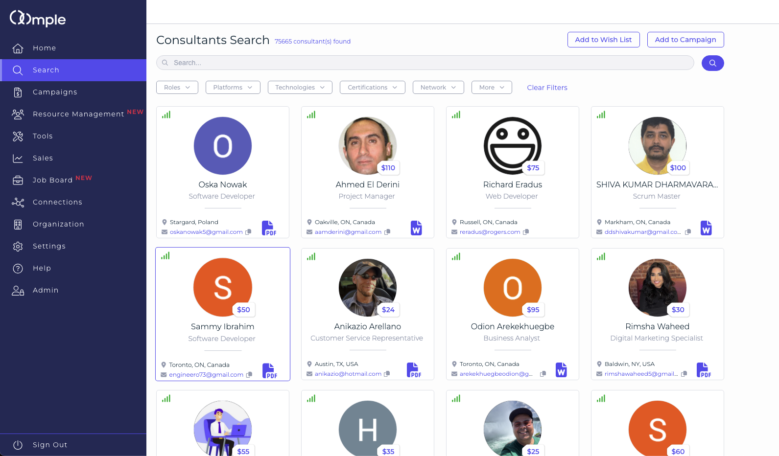Open Oska Nowak's PDF resume icon

269,228
